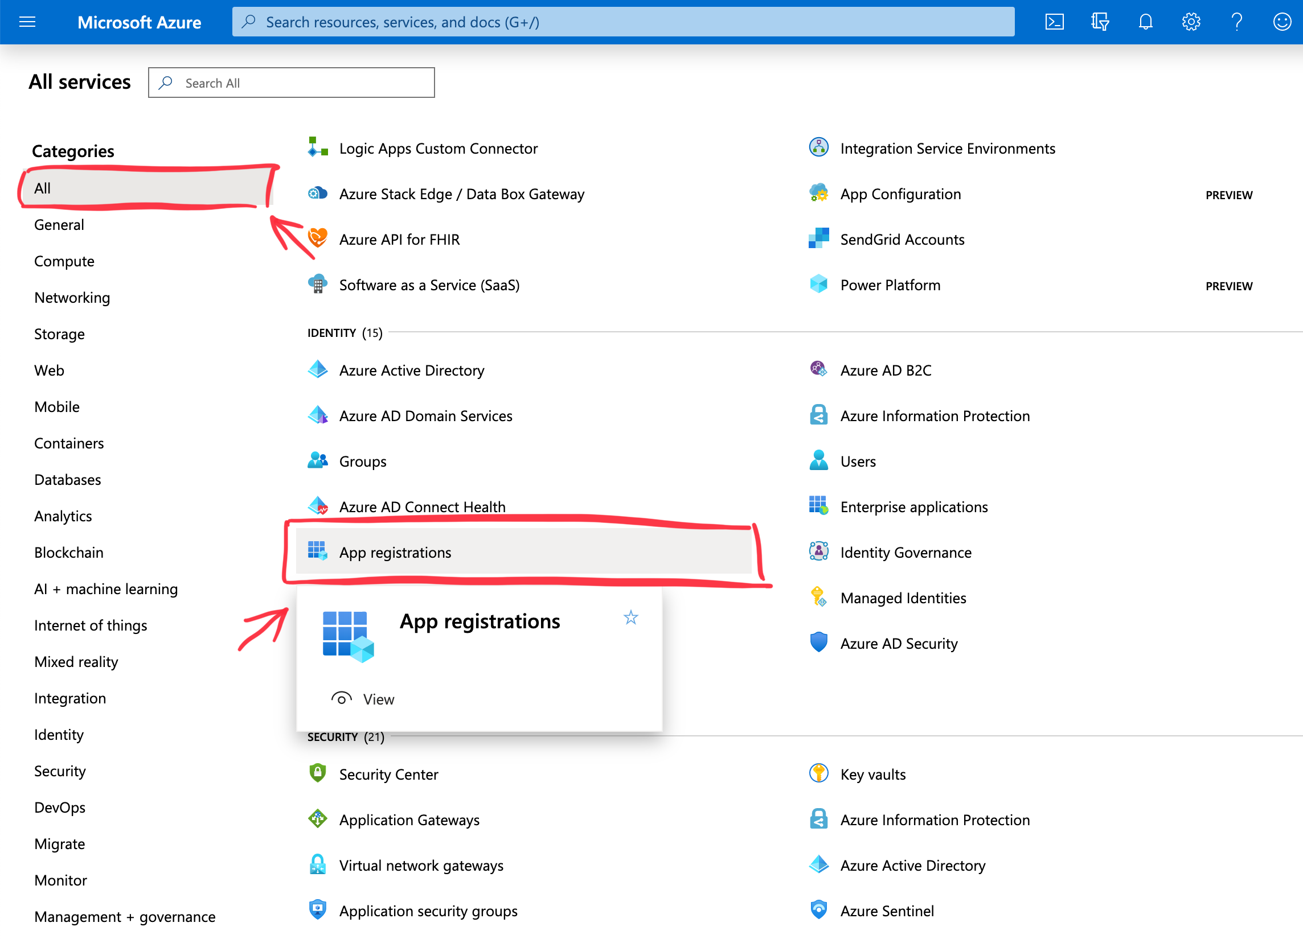
Task: Favorite App registrations with the star
Action: coord(631,617)
